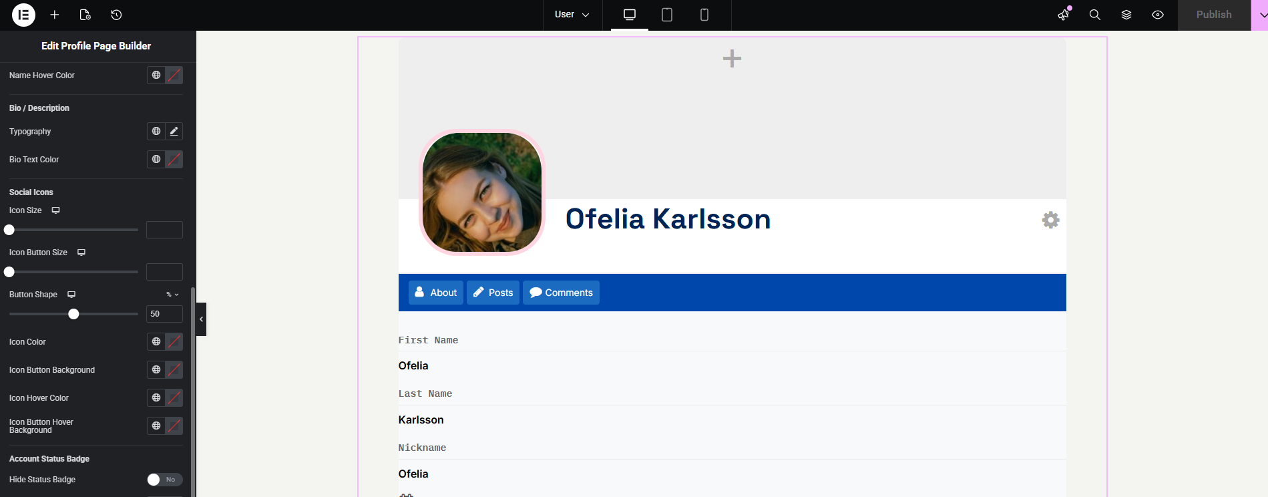This screenshot has width=1268, height=497.
Task: Click Icon Button Size value input
Action: click(164, 272)
